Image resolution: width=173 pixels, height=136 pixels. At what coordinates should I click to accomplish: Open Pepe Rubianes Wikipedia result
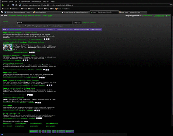pos(20,33)
